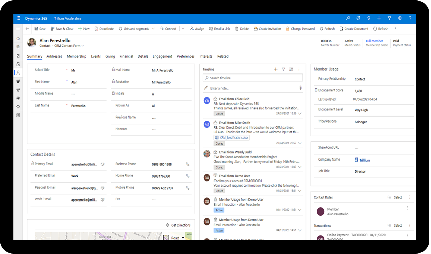Expand the Chloe Reid email entry
The image size is (431, 254).
[299, 114]
